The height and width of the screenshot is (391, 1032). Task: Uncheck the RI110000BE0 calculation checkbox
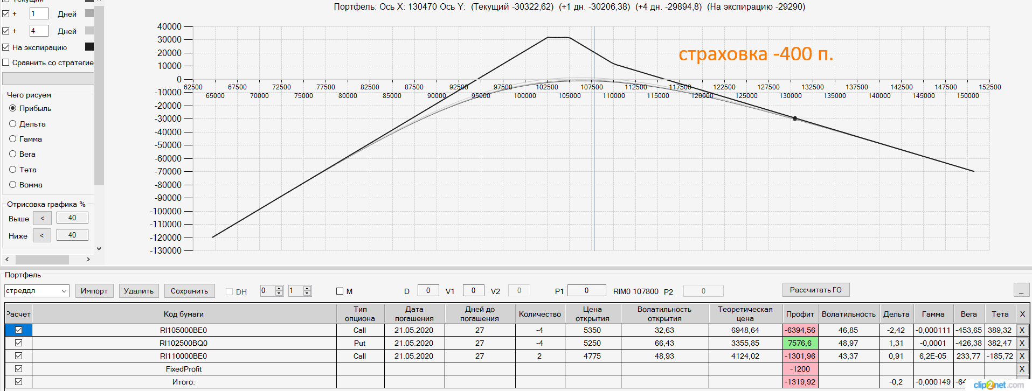19,356
